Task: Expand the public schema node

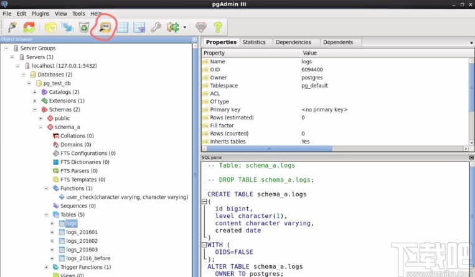Action: (x=41, y=118)
